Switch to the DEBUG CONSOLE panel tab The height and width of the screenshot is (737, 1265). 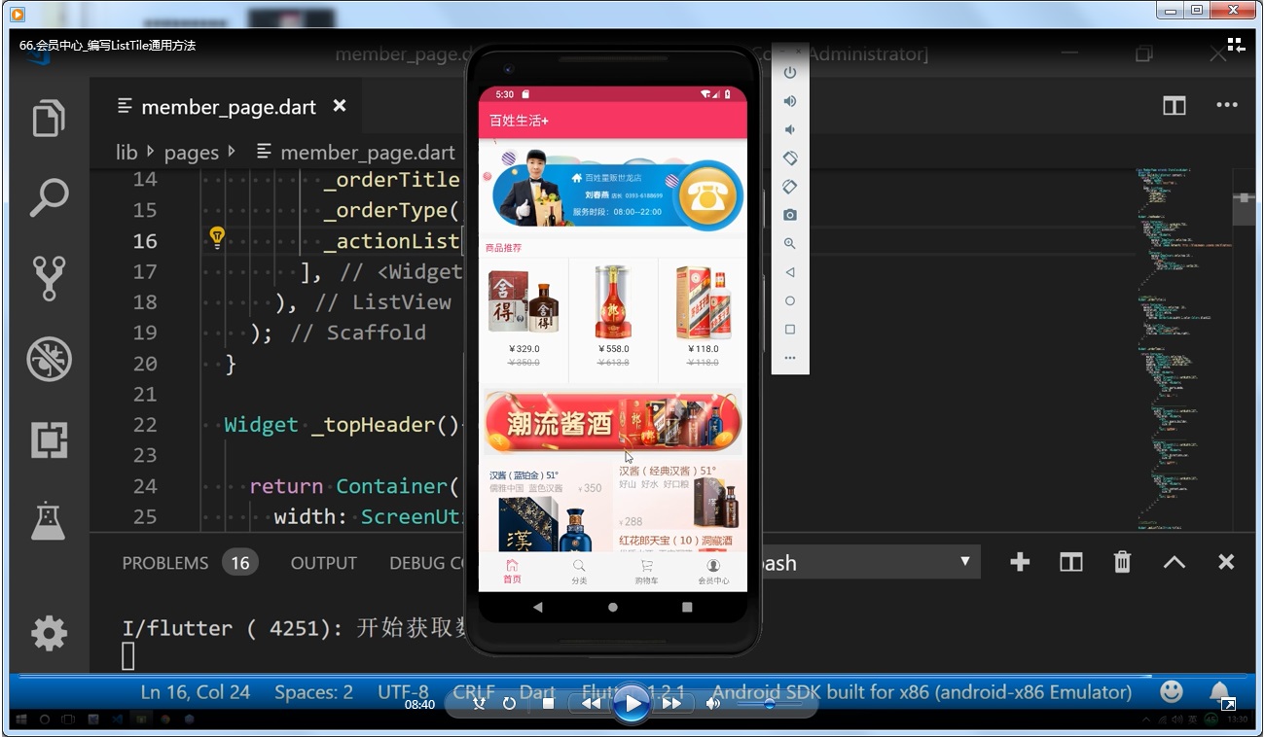point(426,563)
